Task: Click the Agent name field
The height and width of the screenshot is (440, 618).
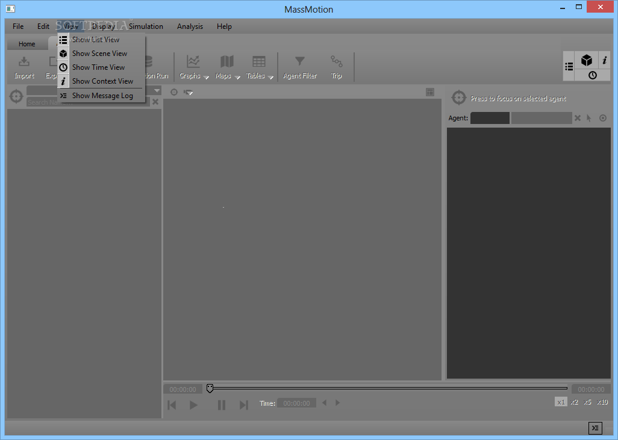Action: point(542,118)
